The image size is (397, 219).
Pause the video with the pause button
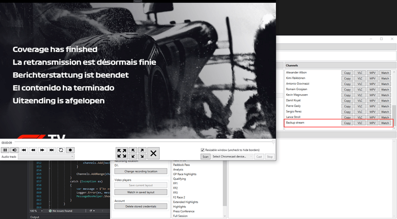(x=5, y=150)
